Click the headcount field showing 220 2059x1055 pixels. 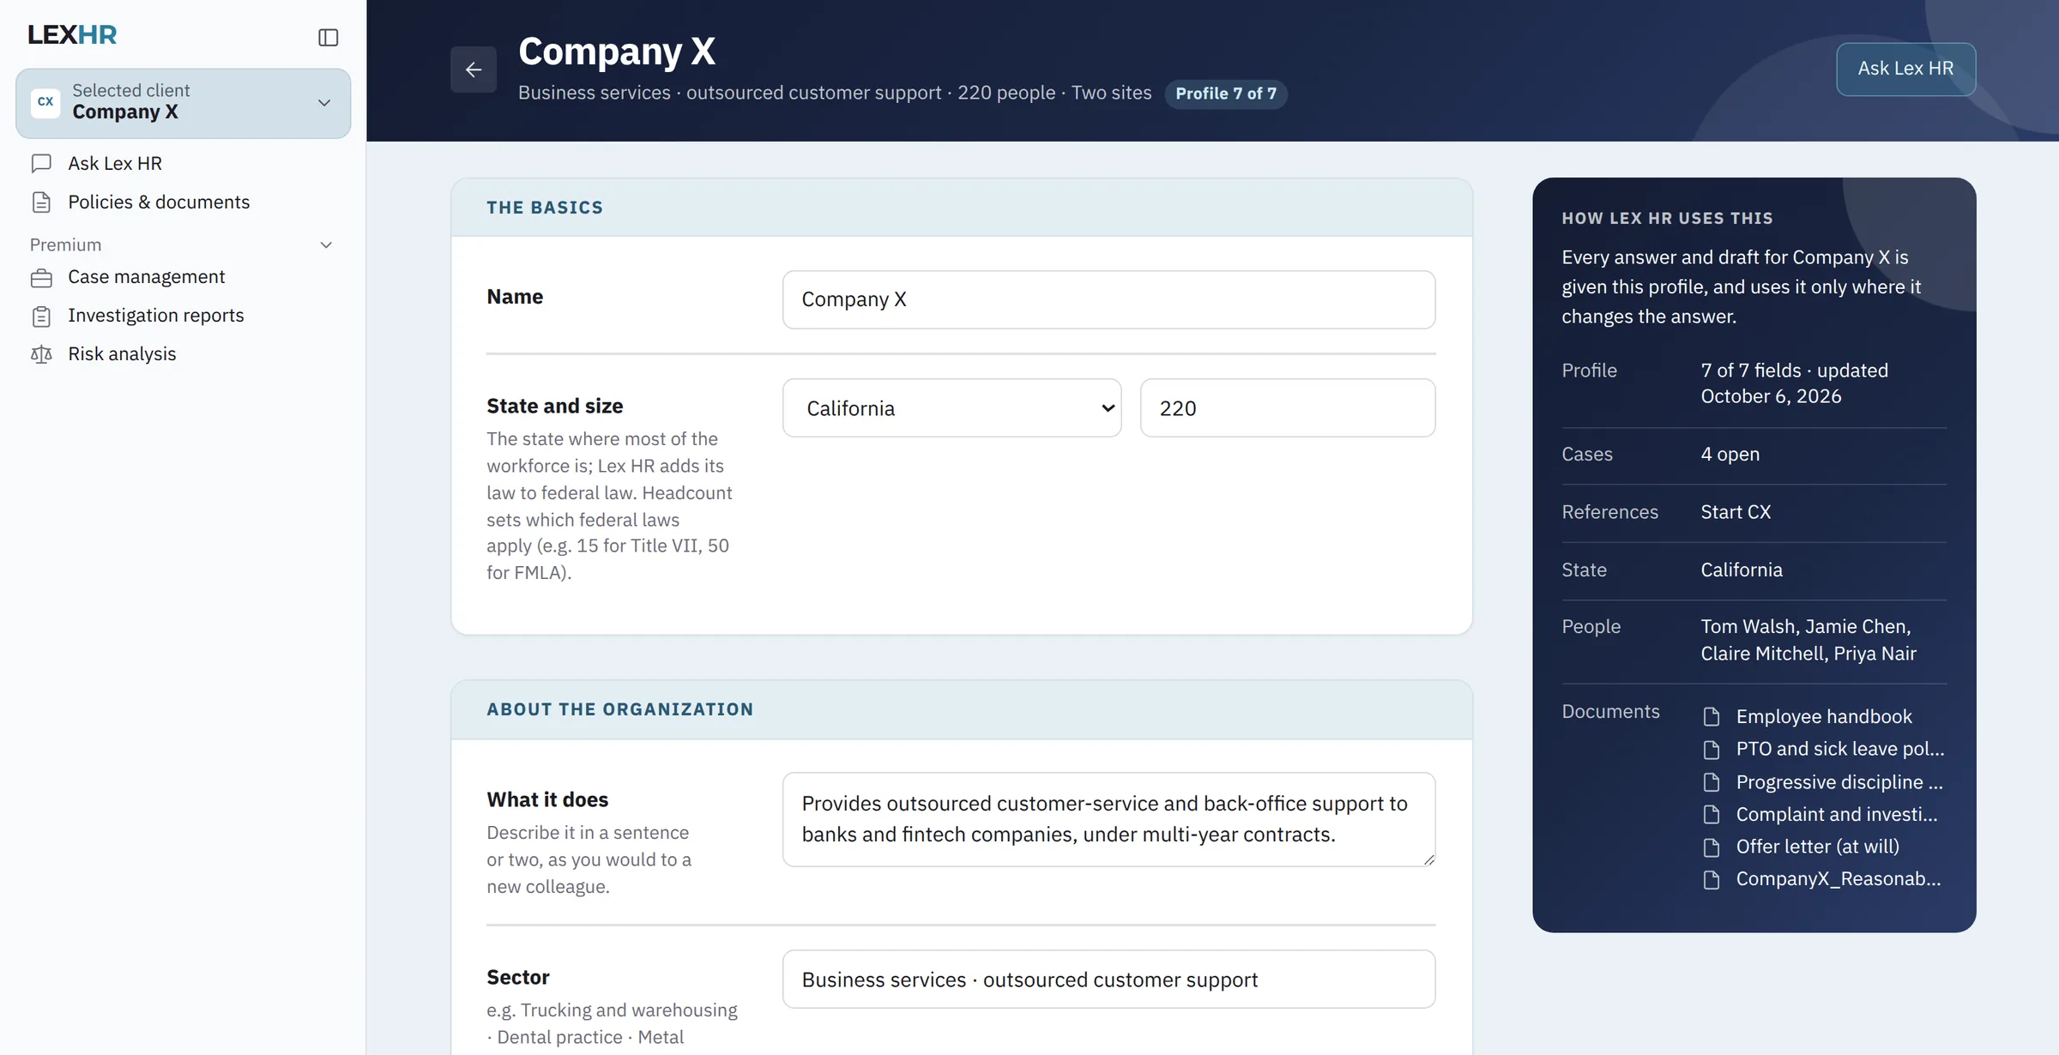click(x=1288, y=408)
